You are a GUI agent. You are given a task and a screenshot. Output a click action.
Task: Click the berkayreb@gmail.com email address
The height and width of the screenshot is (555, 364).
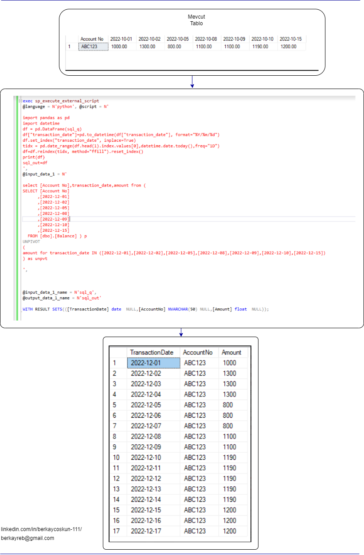pos(27,538)
